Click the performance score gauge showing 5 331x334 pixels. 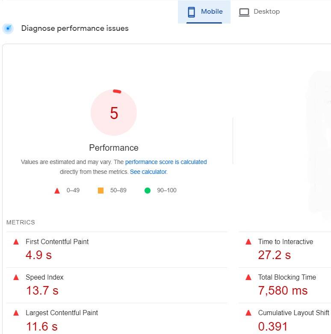point(114,113)
